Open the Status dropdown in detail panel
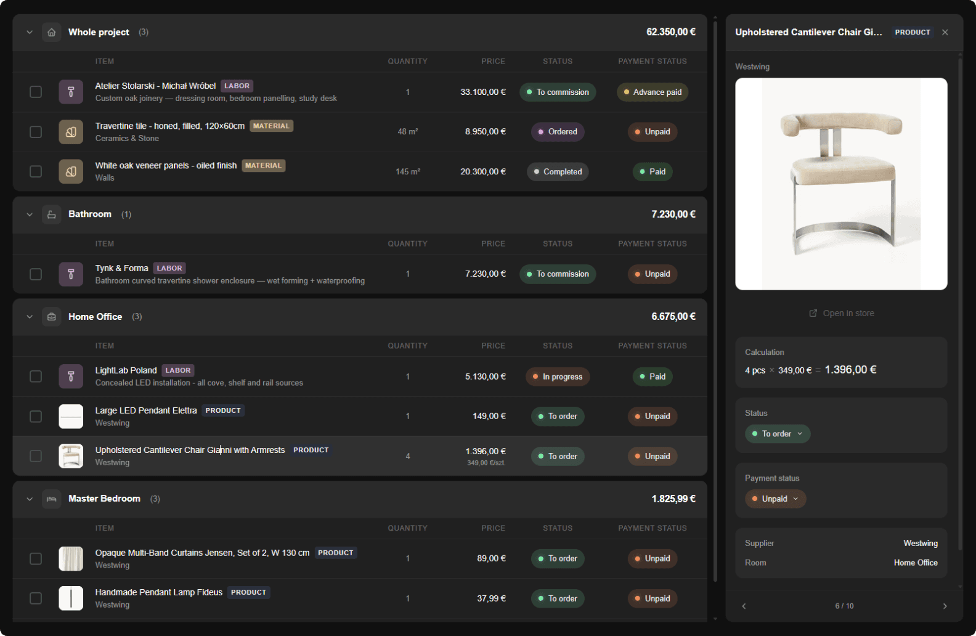Image resolution: width=976 pixels, height=636 pixels. point(778,434)
